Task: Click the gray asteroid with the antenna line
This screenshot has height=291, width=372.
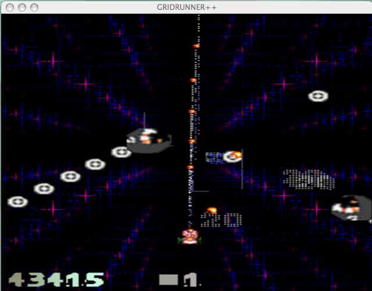Action: (x=149, y=141)
